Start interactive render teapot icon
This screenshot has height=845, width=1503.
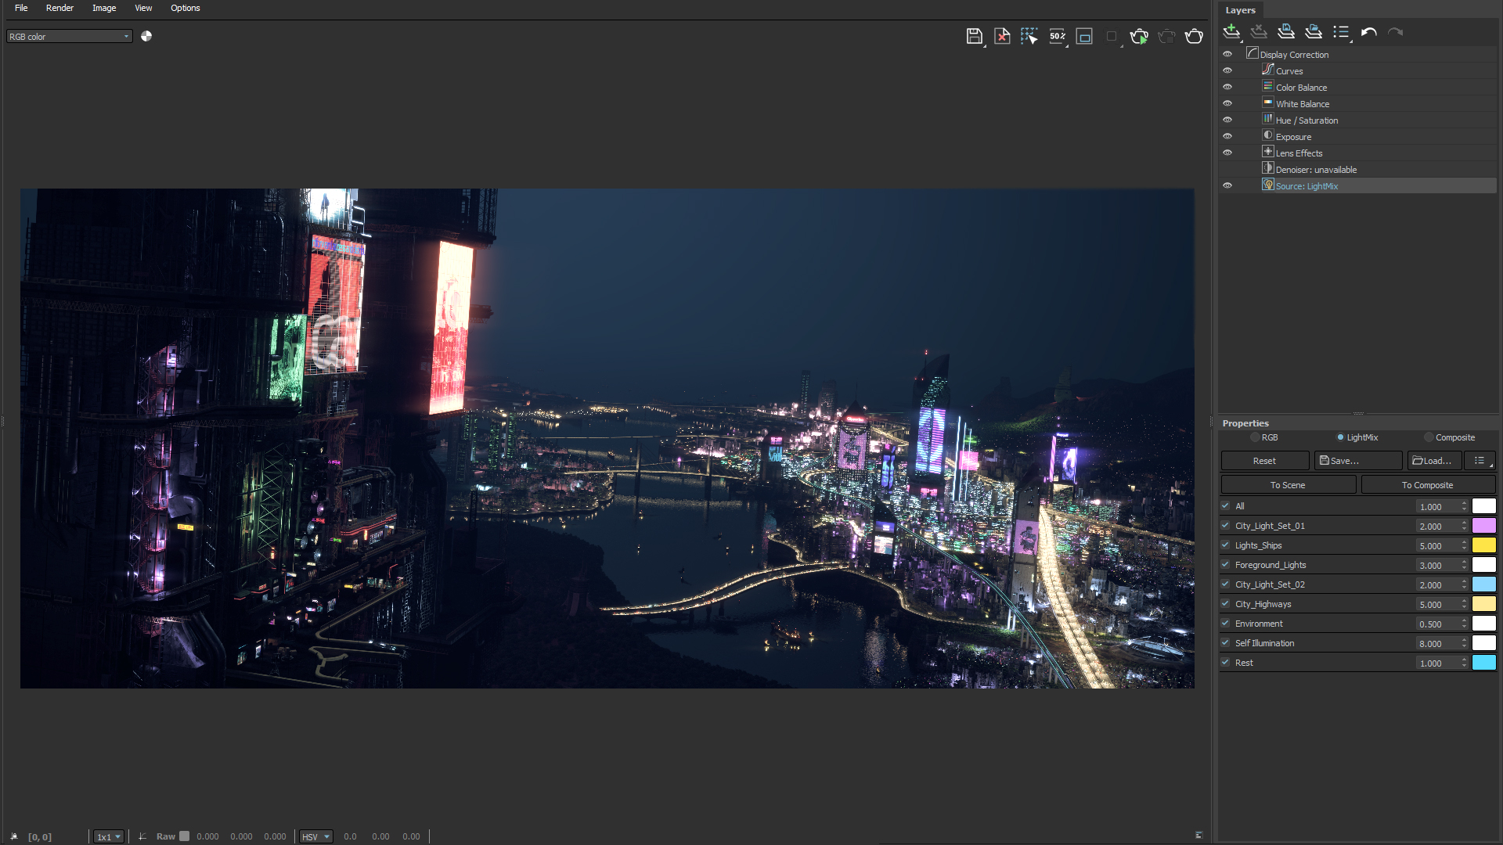[x=1139, y=36]
